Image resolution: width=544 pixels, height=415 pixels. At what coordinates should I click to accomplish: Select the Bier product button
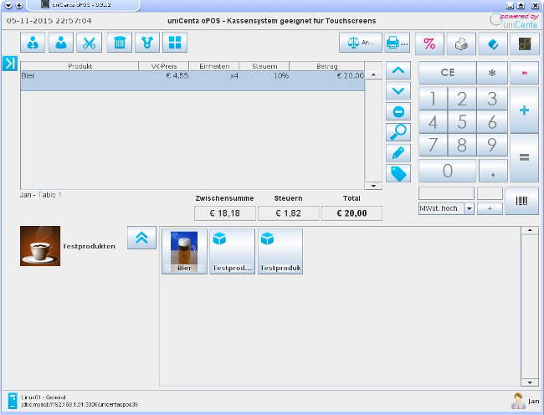coord(183,251)
